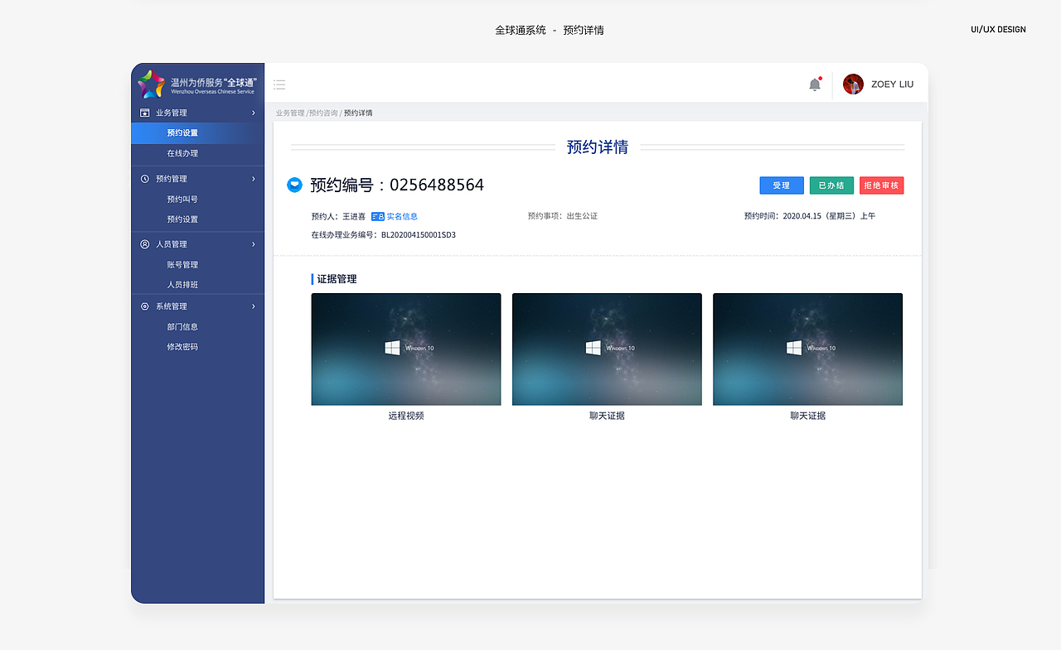Click 温州为侨服务 全球通 header title
Viewport: 1061px width, 650px height.
tap(213, 83)
